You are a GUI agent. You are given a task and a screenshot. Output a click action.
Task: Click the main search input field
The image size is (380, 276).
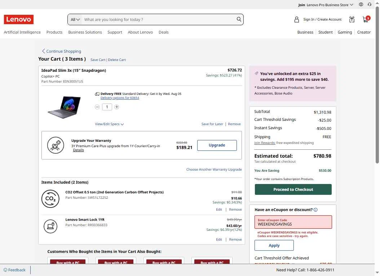(159, 19)
